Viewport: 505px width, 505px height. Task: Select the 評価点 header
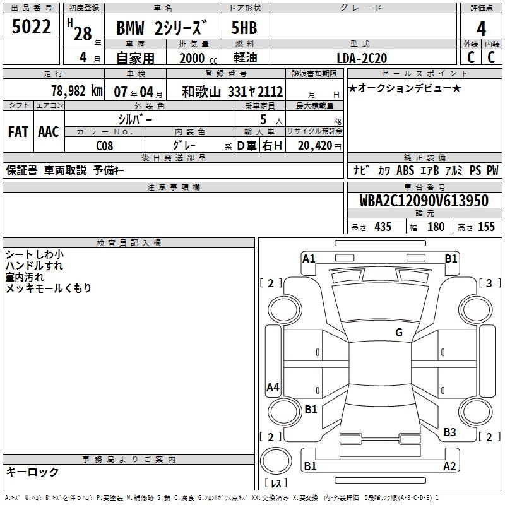click(x=481, y=8)
